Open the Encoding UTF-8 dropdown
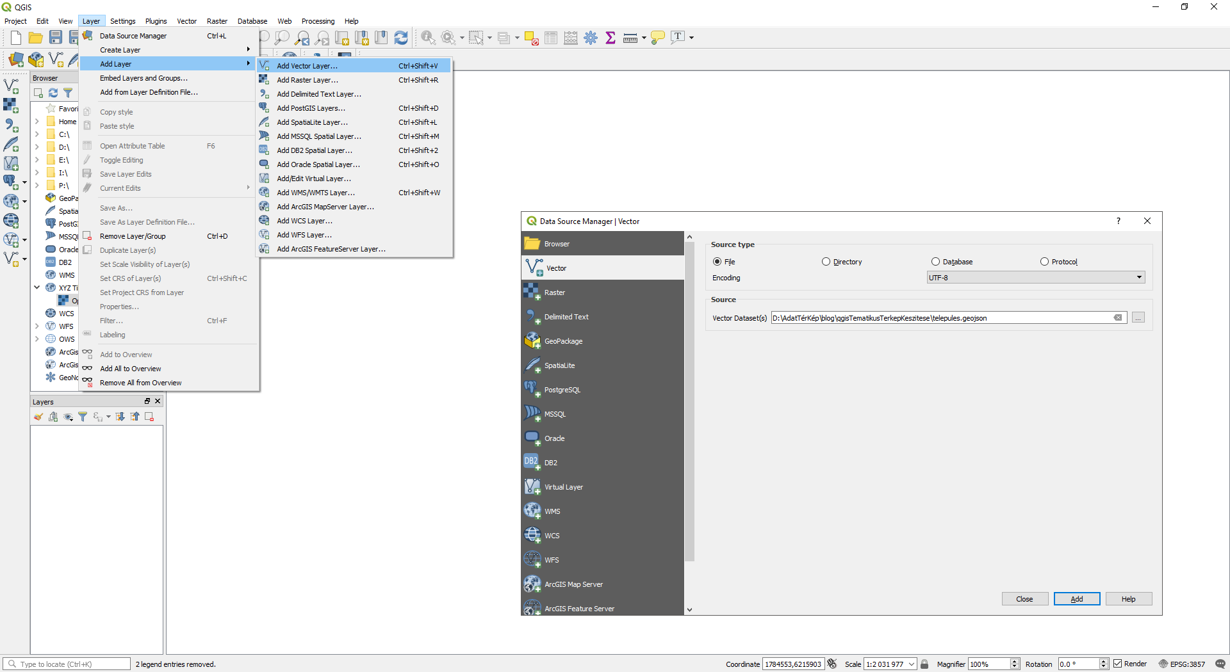The image size is (1230, 672). pos(1035,278)
